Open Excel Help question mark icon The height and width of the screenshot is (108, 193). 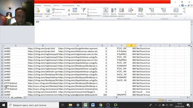pos(182,5)
